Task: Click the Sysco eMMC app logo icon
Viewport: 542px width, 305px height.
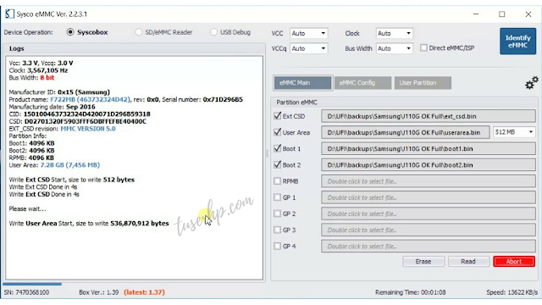Action: click(x=9, y=14)
